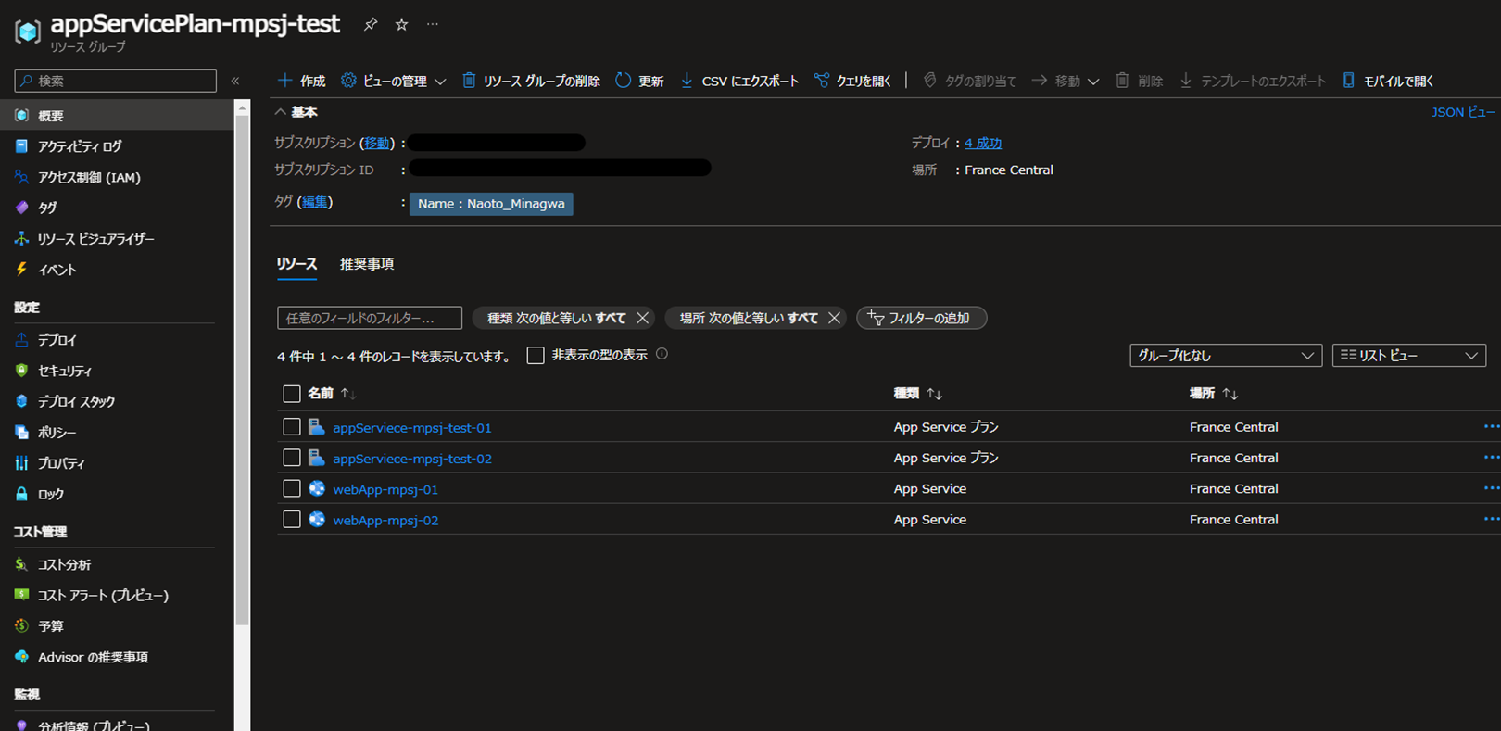This screenshot has height=731, width=1501.
Task: Open ビューの管理 dropdown
Action: 393,81
